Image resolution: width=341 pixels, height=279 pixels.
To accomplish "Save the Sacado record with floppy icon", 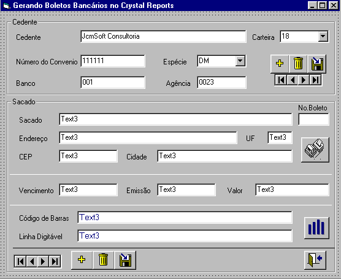I will (x=125, y=260).
